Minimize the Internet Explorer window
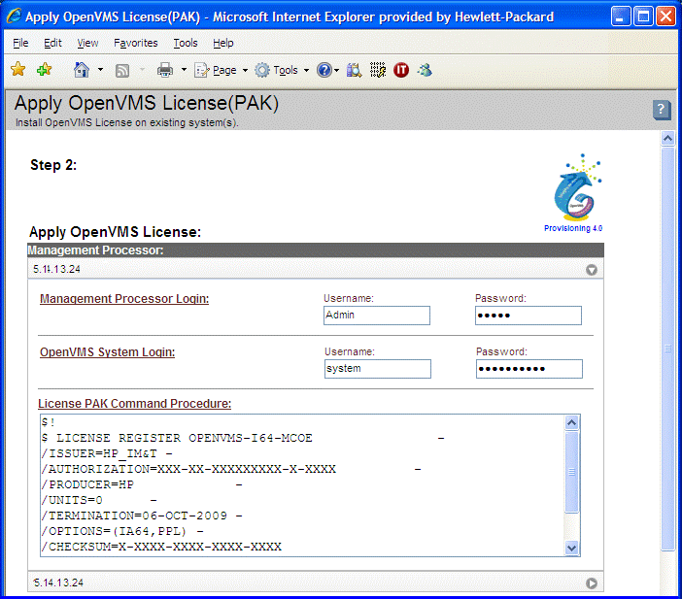This screenshot has width=682, height=599. click(620, 17)
